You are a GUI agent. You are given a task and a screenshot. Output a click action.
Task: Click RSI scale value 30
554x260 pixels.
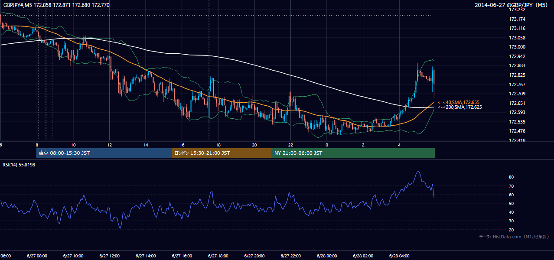click(x=512, y=221)
